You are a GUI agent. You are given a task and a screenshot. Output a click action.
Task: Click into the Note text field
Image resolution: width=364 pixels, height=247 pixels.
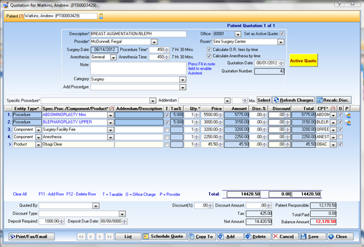coord(138,68)
